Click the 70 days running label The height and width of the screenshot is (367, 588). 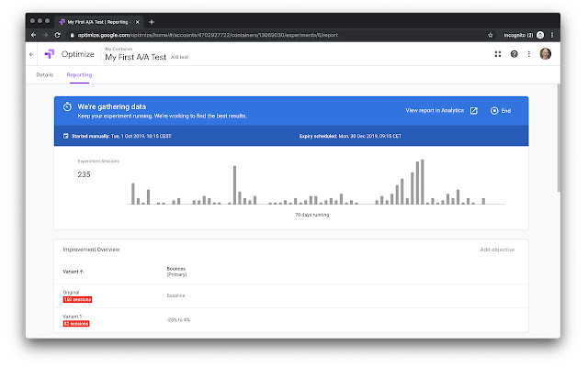pyautogui.click(x=312, y=215)
